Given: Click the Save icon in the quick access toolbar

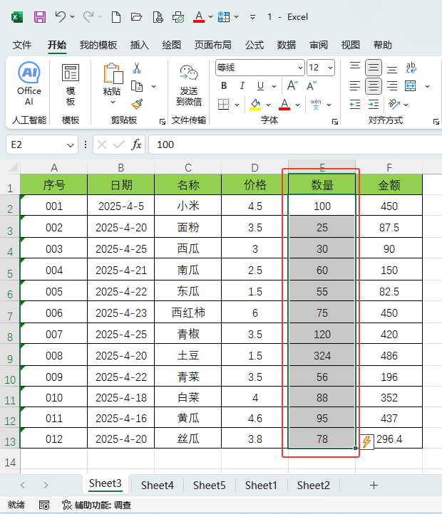Looking at the screenshot, I should tap(40, 16).
